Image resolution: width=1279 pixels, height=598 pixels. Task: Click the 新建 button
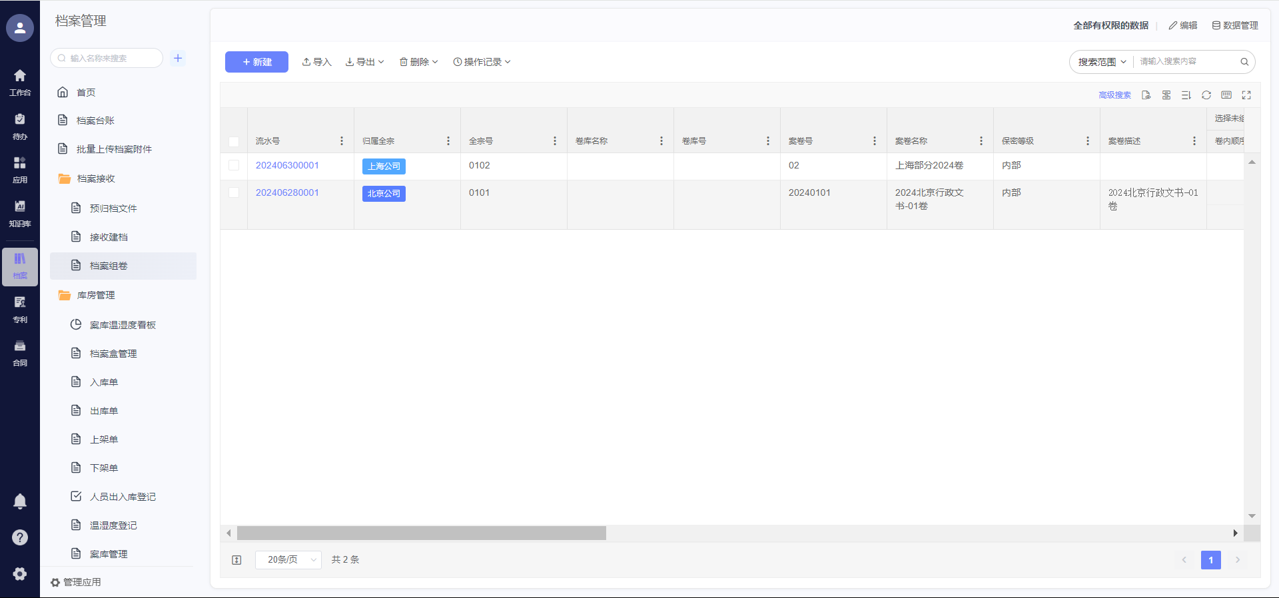pyautogui.click(x=256, y=62)
